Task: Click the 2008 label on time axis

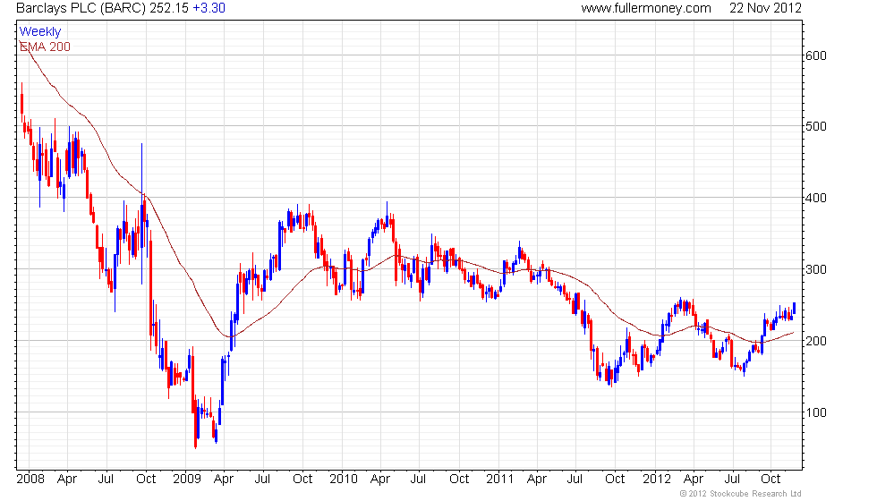Action: coord(30,480)
